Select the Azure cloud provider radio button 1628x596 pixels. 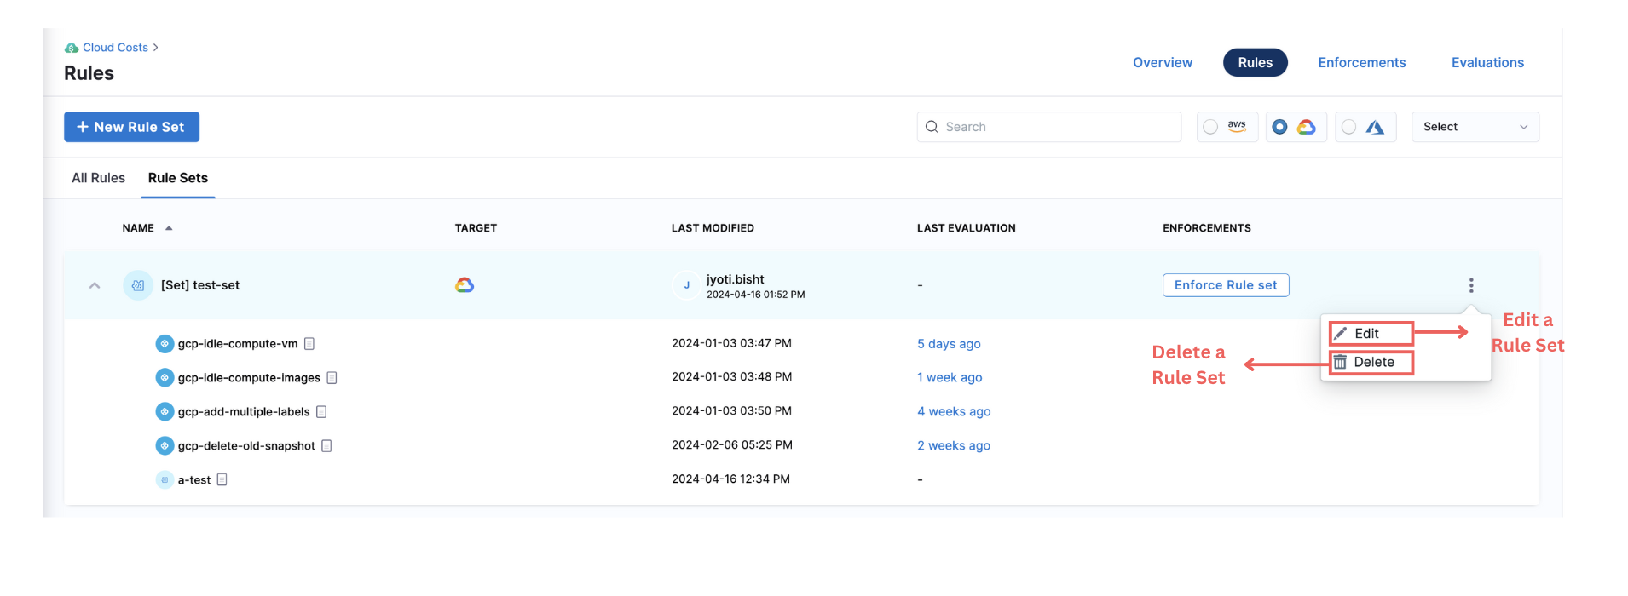tap(1348, 127)
